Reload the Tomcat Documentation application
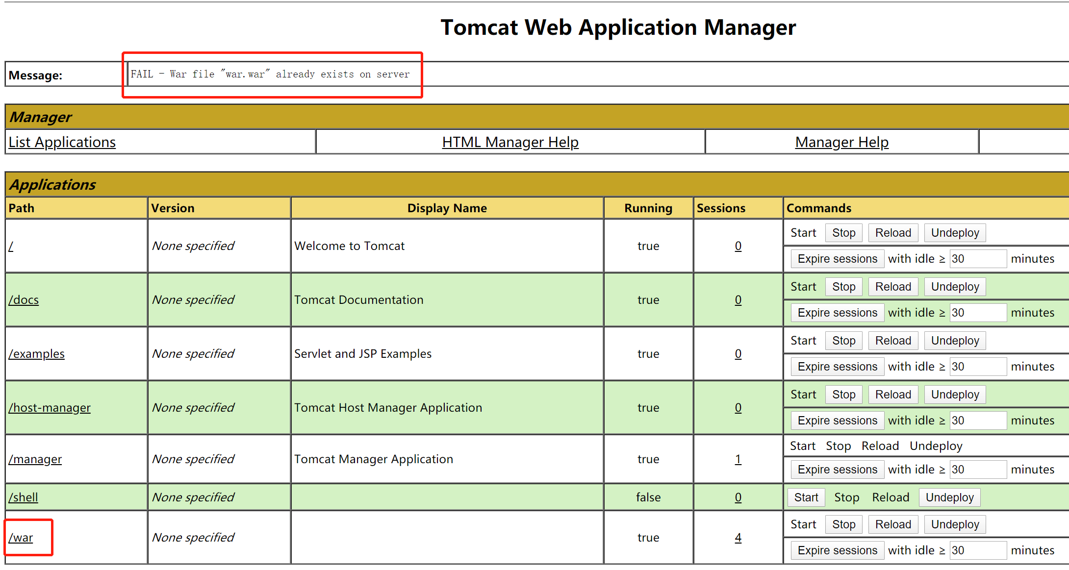The image size is (1069, 570). 893,287
